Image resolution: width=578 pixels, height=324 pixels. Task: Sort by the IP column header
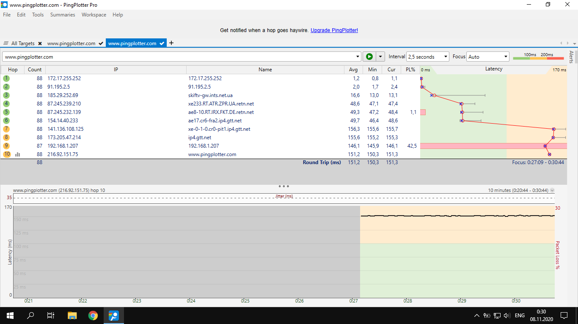click(116, 70)
